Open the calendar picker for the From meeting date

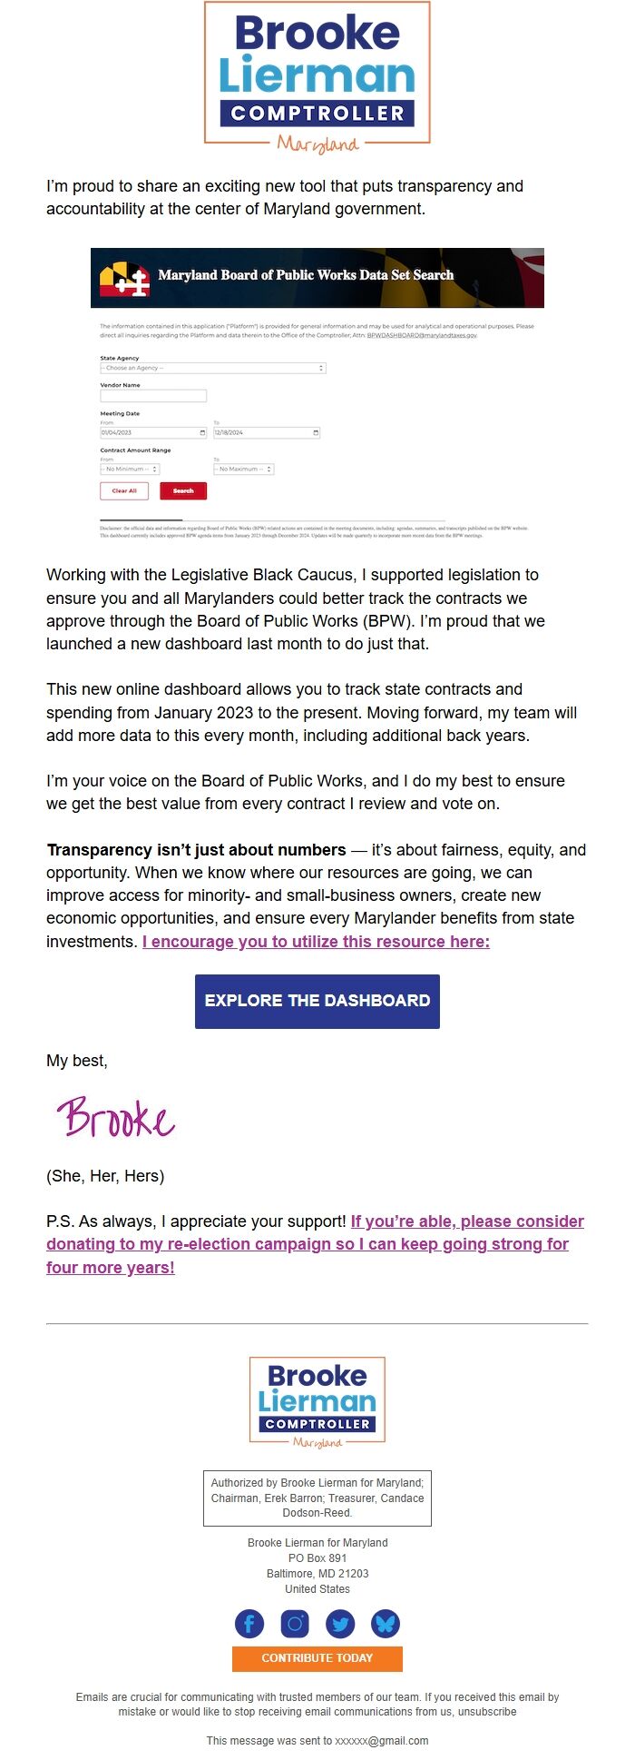point(203,432)
